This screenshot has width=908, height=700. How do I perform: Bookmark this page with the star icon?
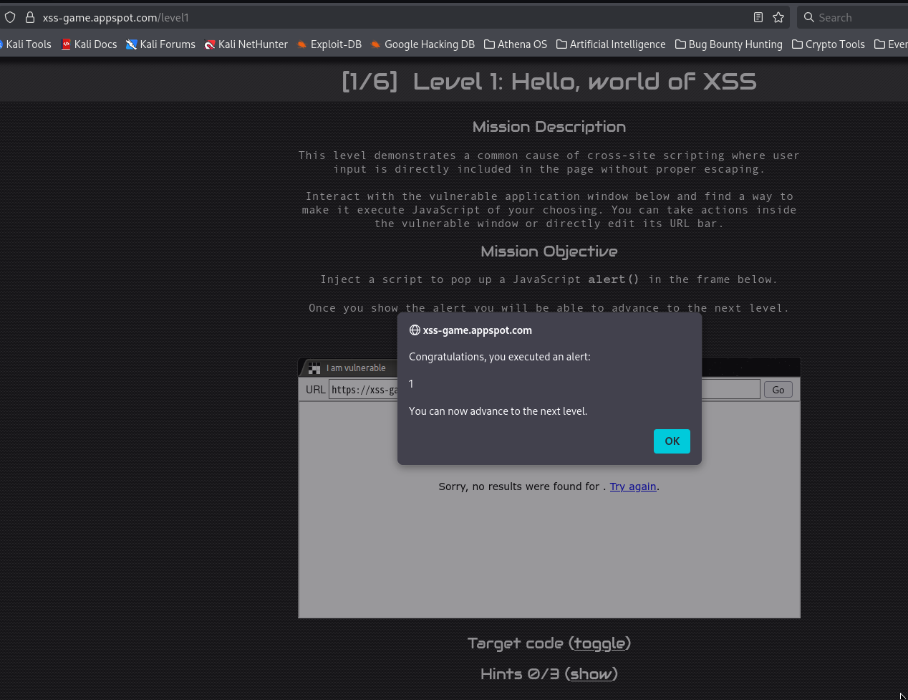pos(778,17)
